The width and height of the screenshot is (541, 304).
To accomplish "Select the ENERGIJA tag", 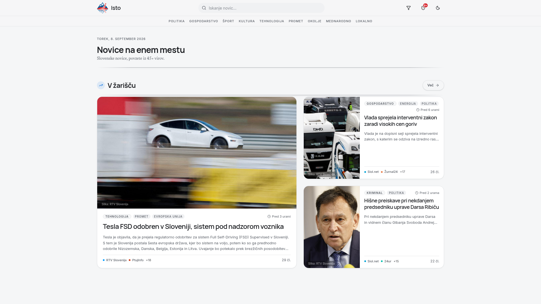I will tap(408, 104).
